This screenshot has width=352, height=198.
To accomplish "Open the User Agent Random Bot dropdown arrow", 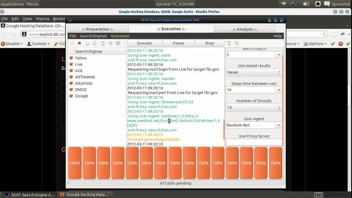I will [279, 125].
